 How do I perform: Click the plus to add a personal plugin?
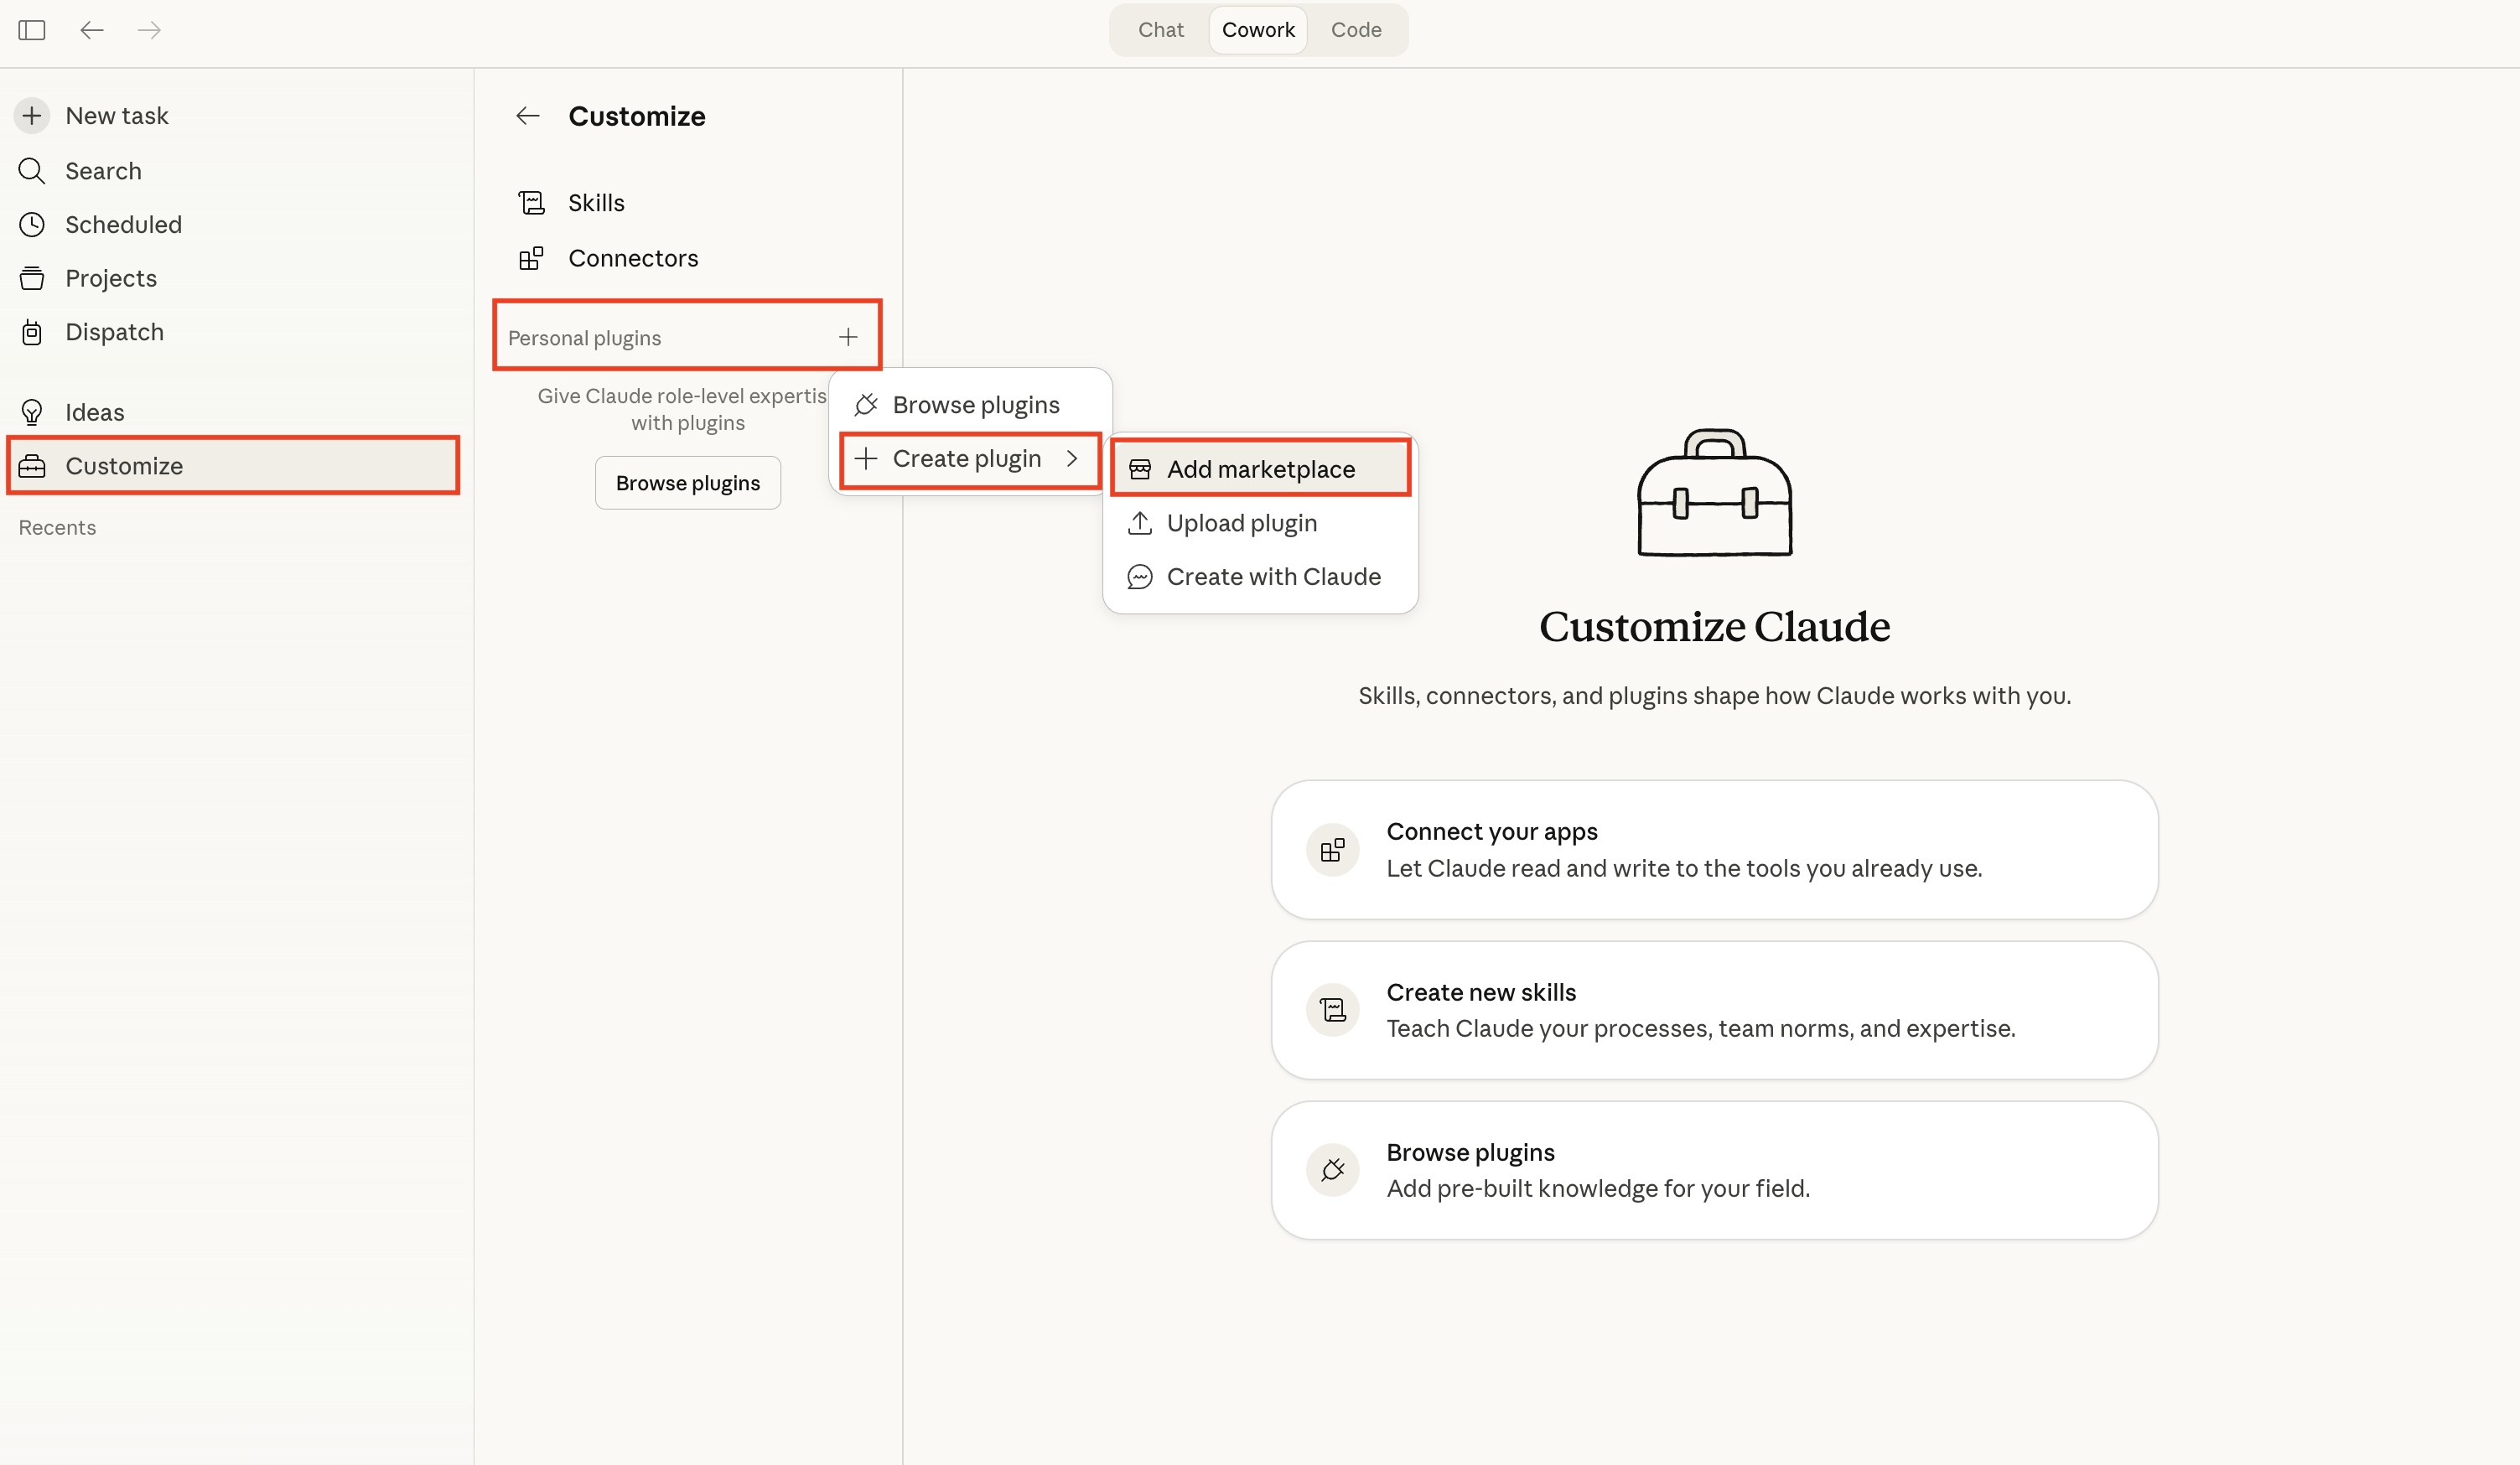tap(848, 337)
